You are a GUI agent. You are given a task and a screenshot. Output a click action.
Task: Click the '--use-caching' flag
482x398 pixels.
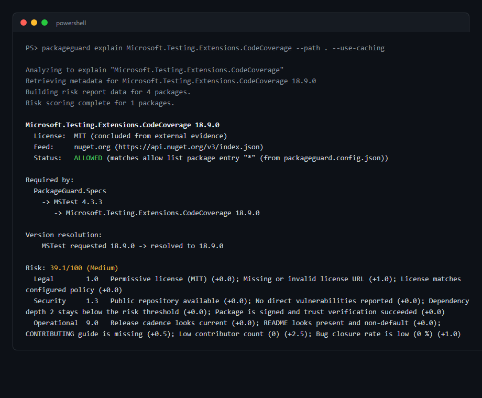[358, 48]
